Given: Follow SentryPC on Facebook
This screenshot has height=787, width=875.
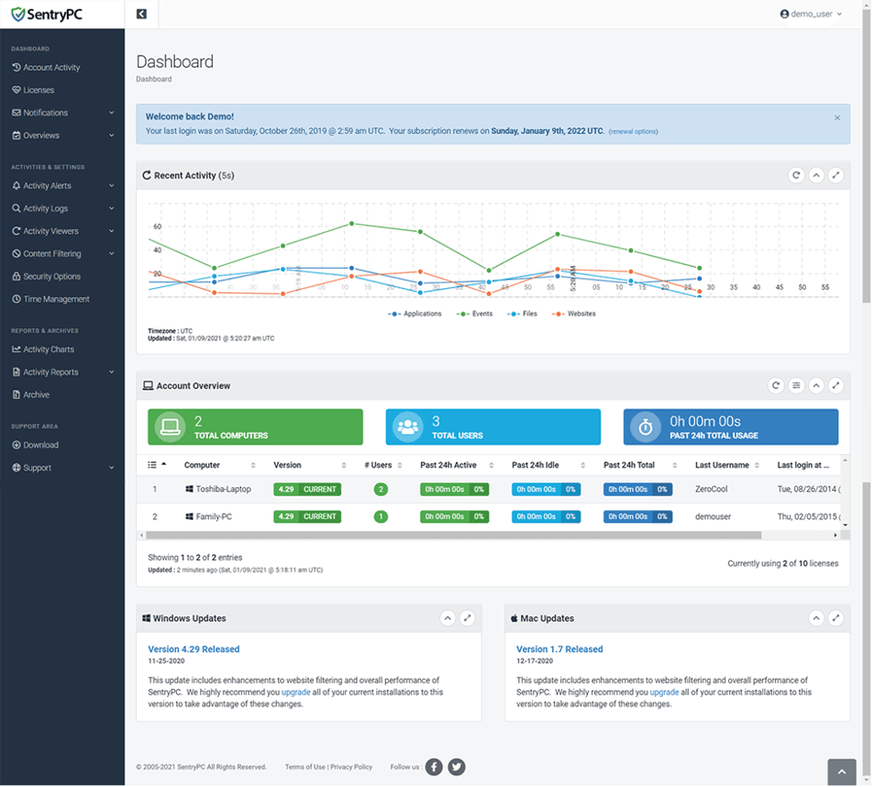Looking at the screenshot, I should click(x=433, y=767).
